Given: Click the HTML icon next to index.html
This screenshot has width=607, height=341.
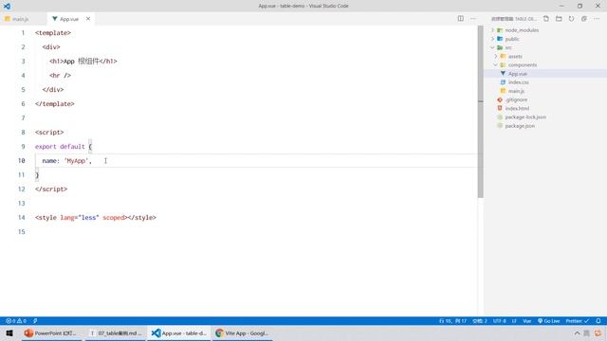Looking at the screenshot, I should tap(500, 108).
